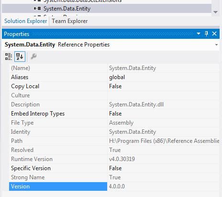222x197 pixels.
Task: Click the Assembly file type value
Action: pyautogui.click(x=121, y=123)
